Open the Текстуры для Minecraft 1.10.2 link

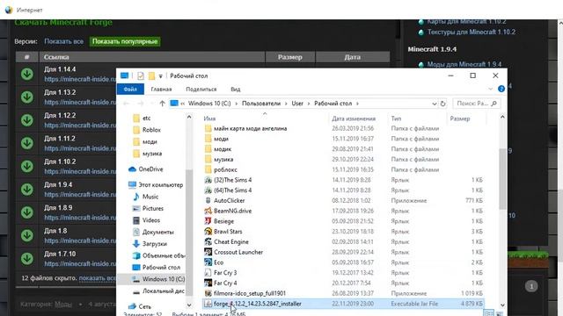coord(472,32)
